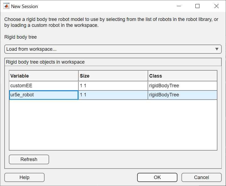Minimize the New Session dialog
The width and height of the screenshot is (226, 186).
(178, 6)
